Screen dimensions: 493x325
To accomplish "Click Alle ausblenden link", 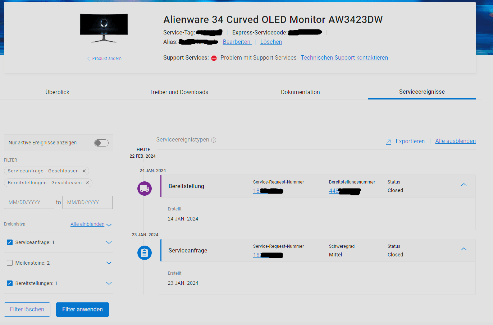I will (456, 141).
